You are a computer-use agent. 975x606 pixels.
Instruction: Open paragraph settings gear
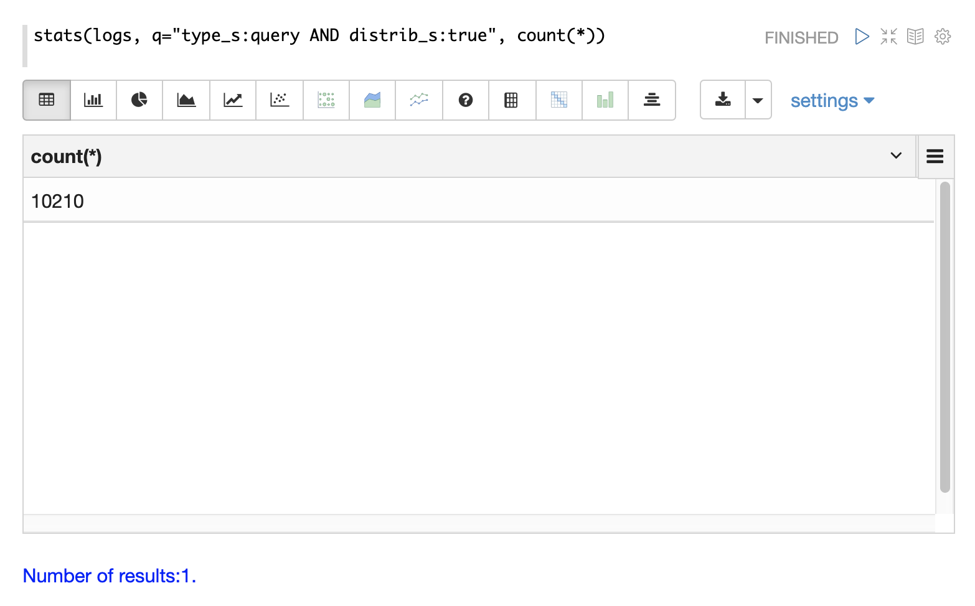point(943,37)
